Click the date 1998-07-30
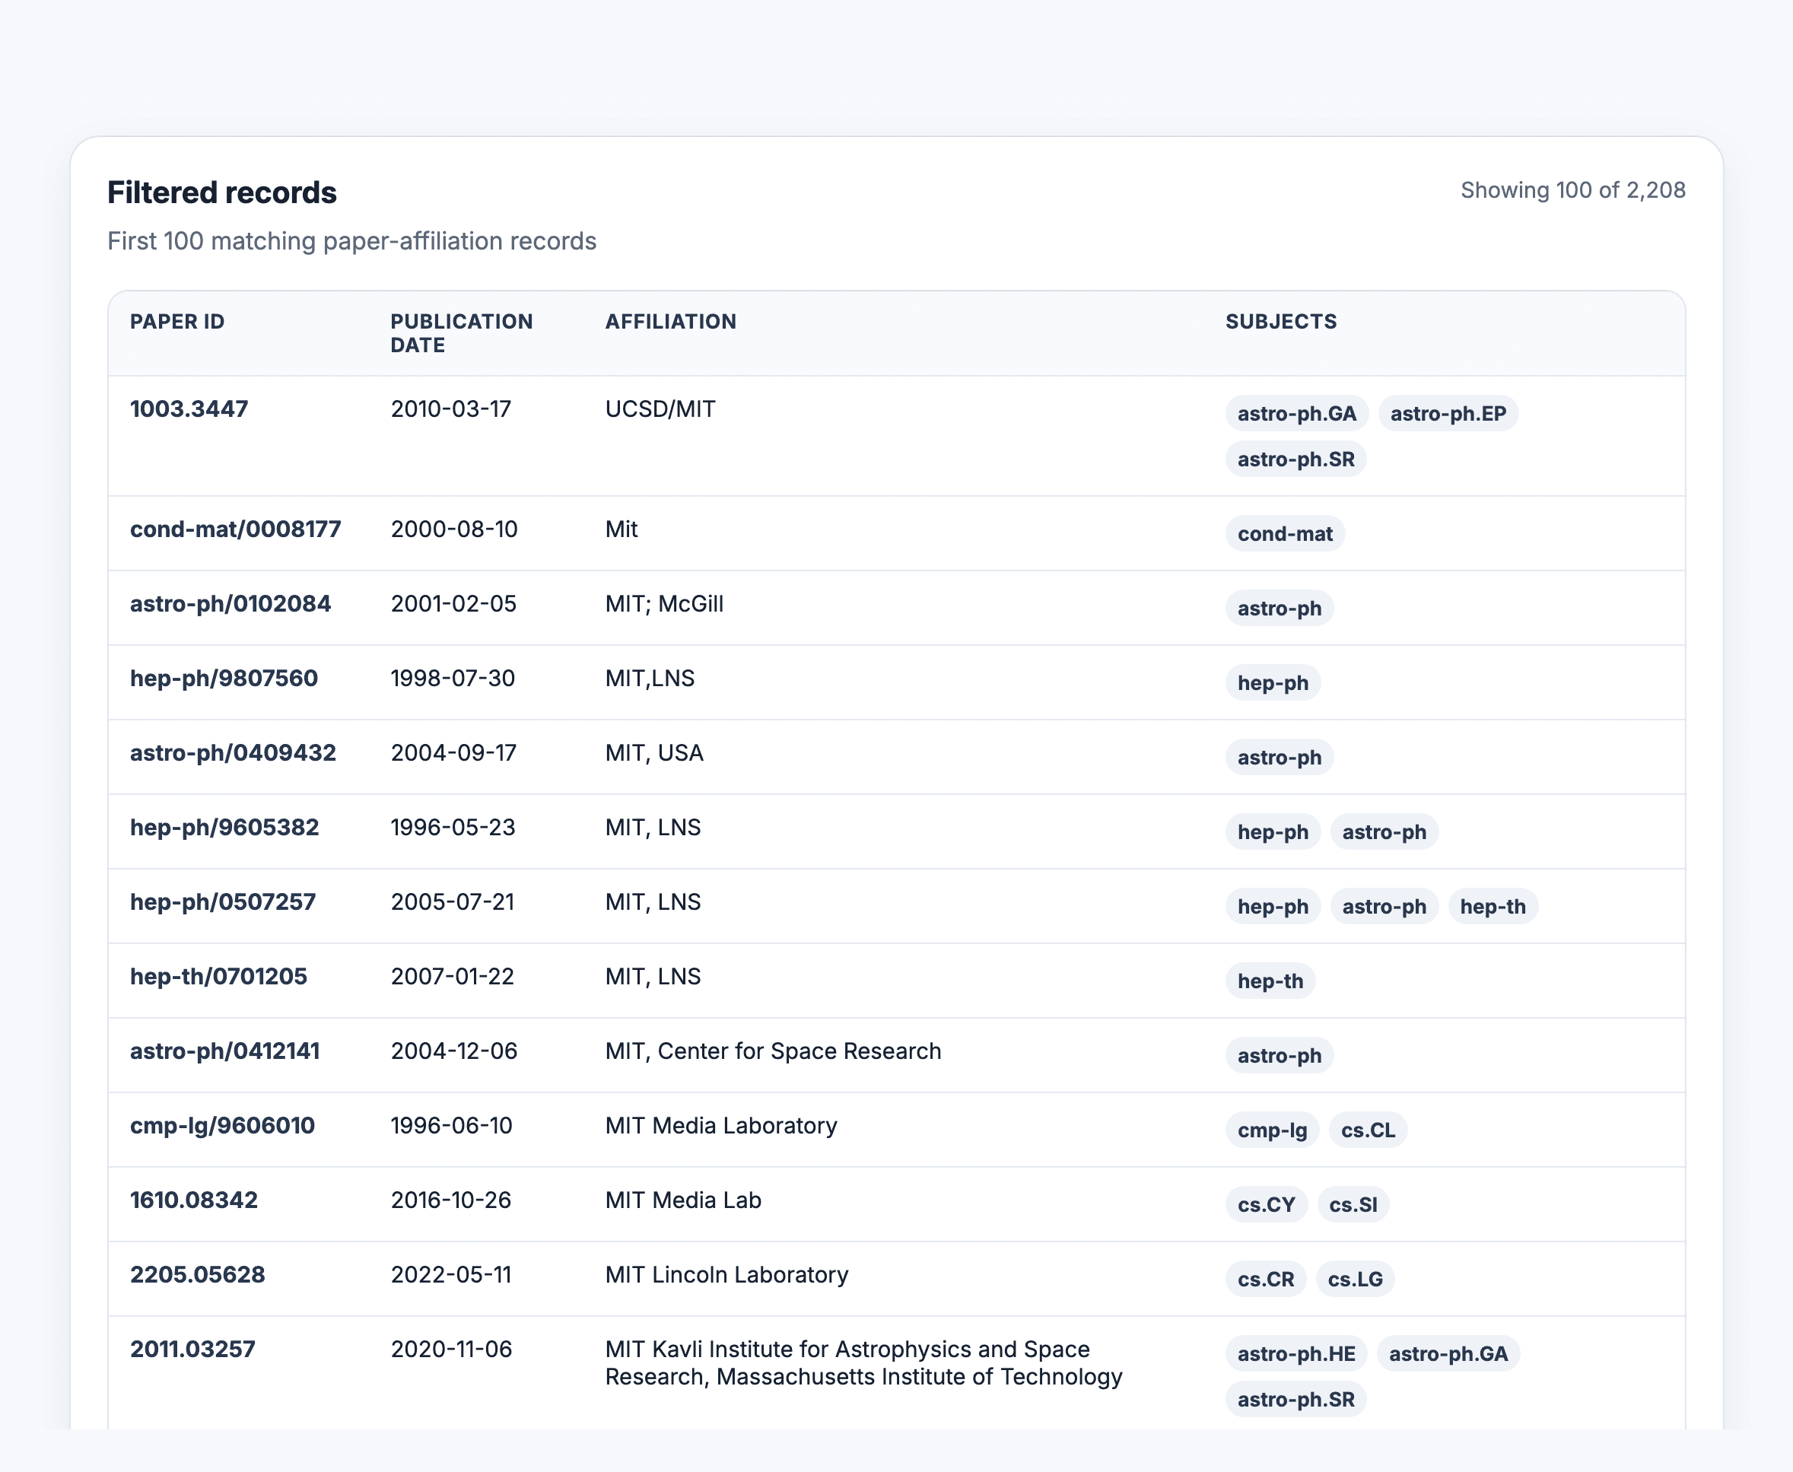The height and width of the screenshot is (1472, 1793). click(x=453, y=679)
